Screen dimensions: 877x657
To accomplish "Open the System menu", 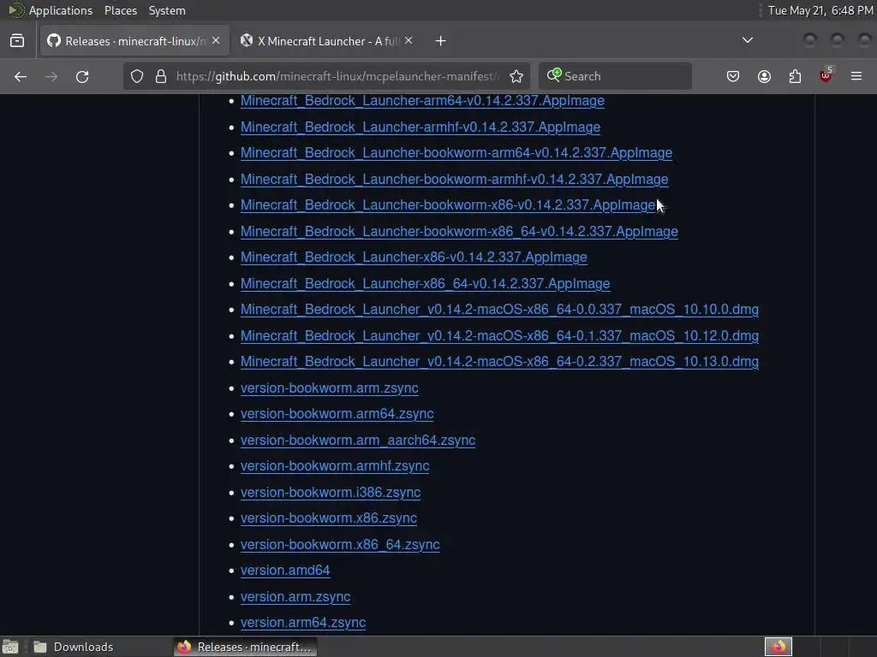I will click(167, 10).
